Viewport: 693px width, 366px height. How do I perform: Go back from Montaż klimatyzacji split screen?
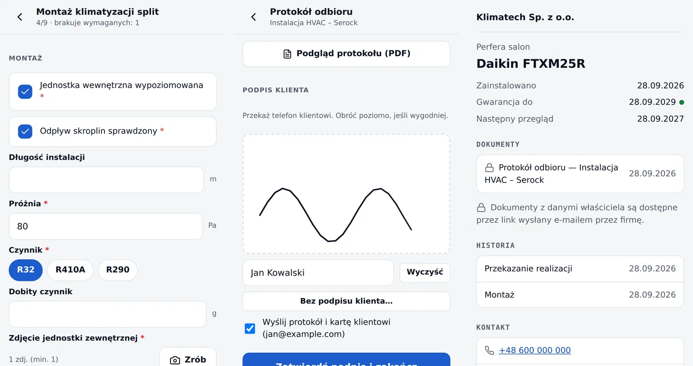pos(20,17)
